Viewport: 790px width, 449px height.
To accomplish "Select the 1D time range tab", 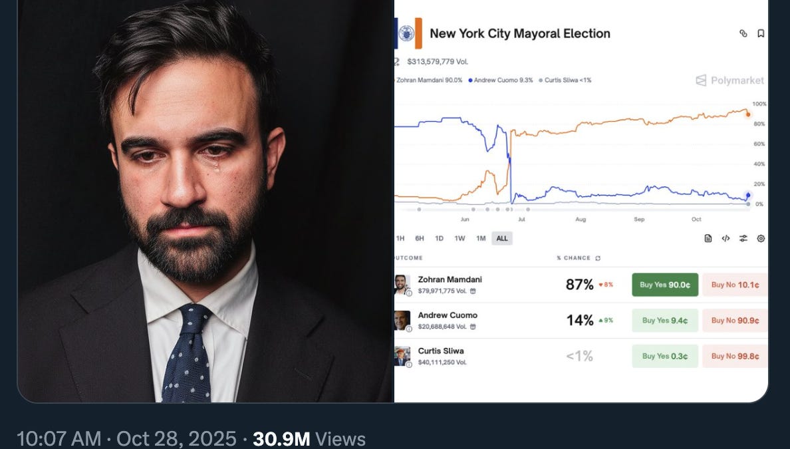I will pos(440,238).
